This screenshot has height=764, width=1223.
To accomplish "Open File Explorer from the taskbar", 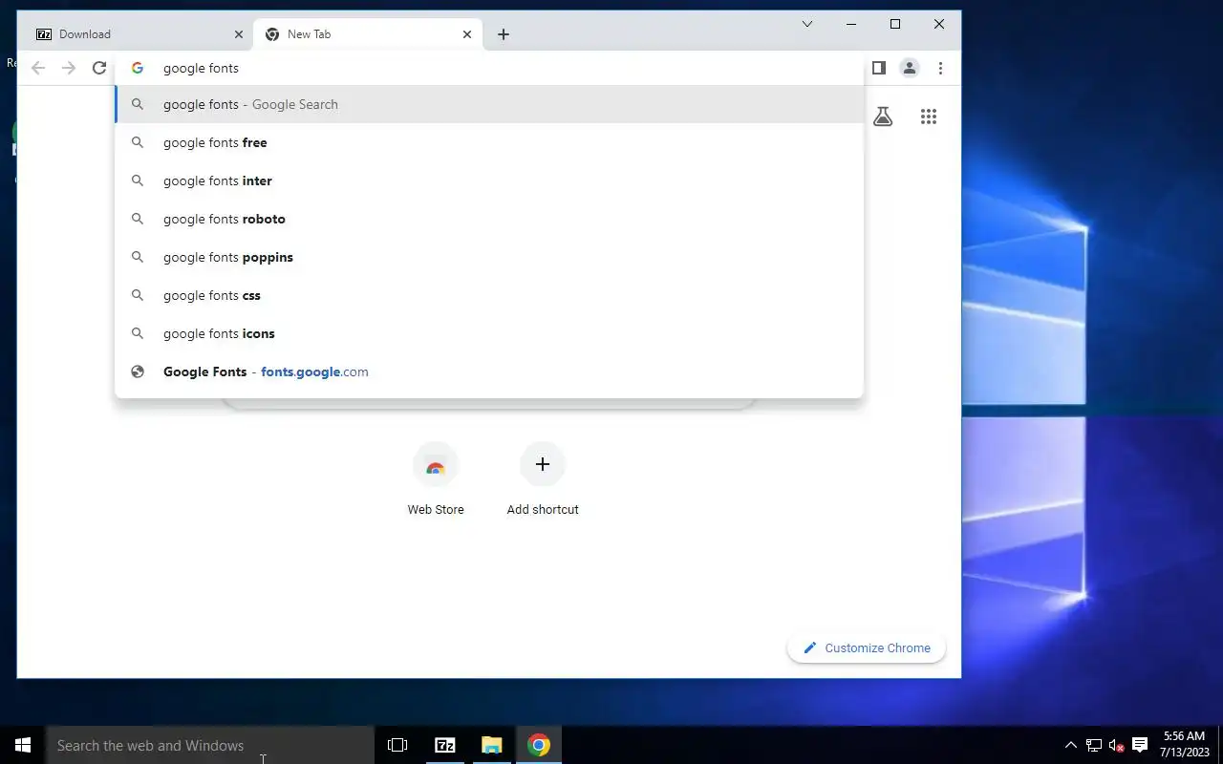I will coord(491,745).
